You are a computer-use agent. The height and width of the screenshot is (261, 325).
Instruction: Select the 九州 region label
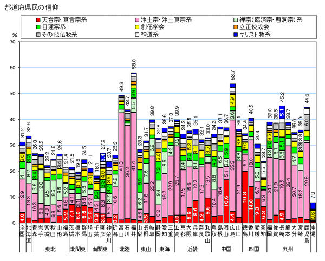[288, 249]
